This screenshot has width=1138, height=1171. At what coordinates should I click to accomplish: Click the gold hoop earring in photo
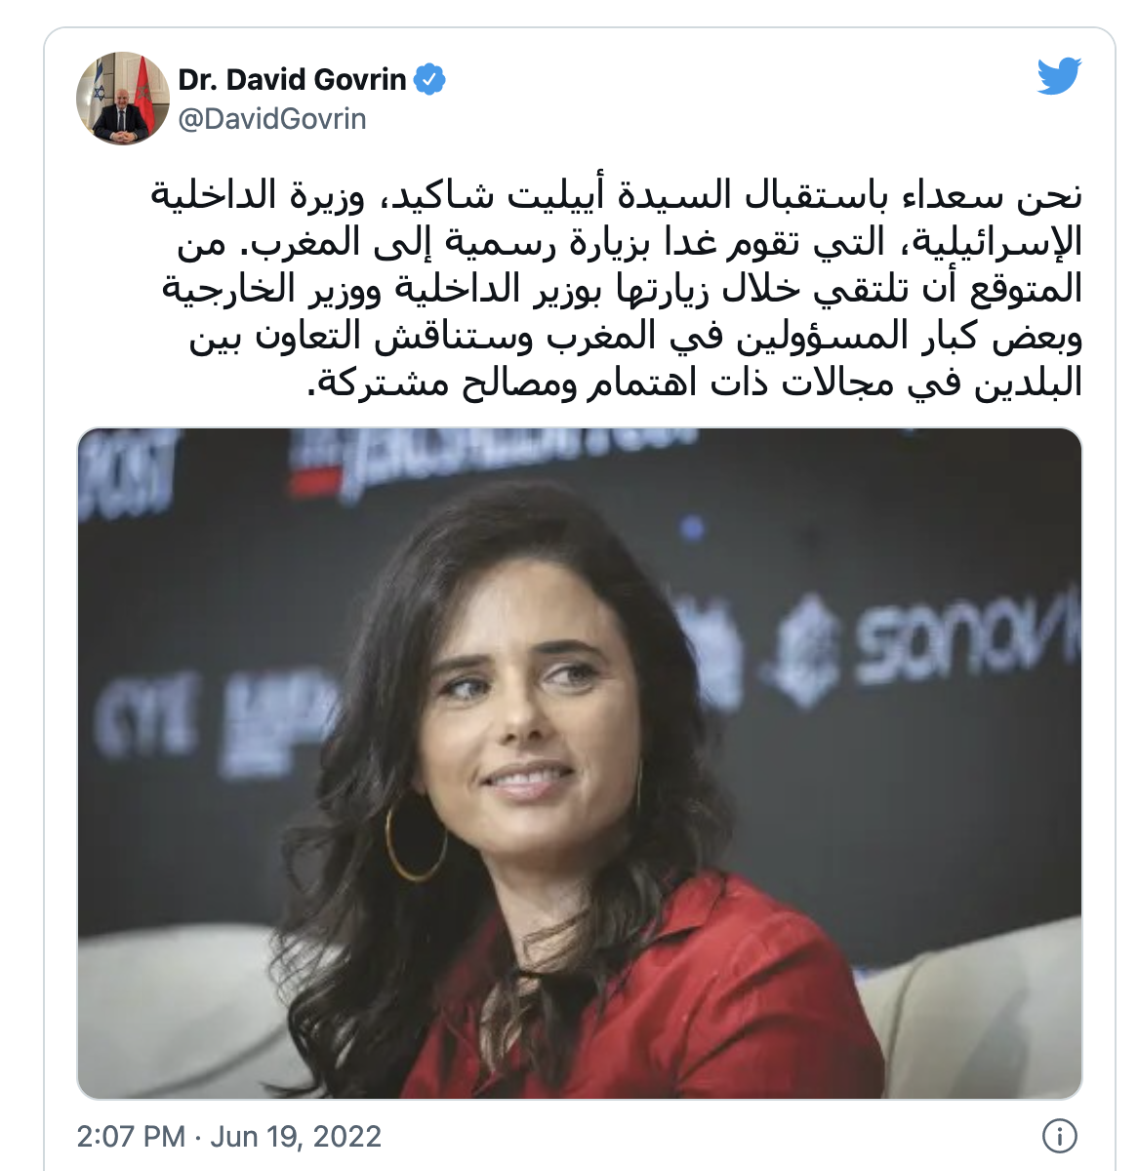coord(415,837)
